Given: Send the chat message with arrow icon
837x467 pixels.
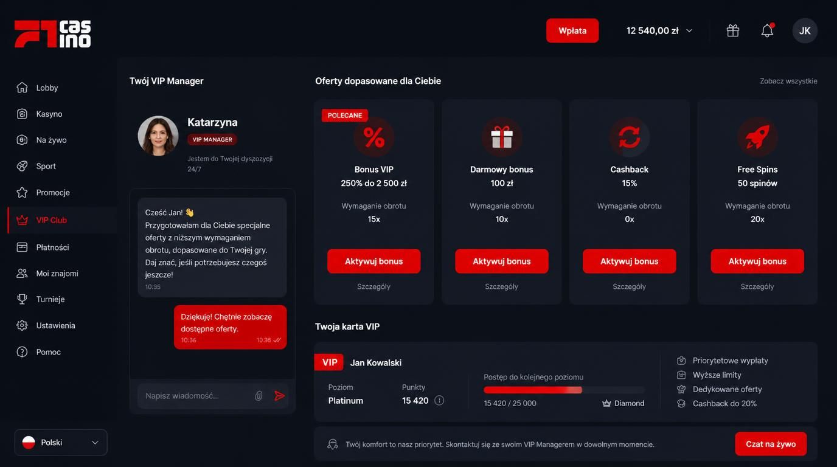Looking at the screenshot, I should [279, 396].
